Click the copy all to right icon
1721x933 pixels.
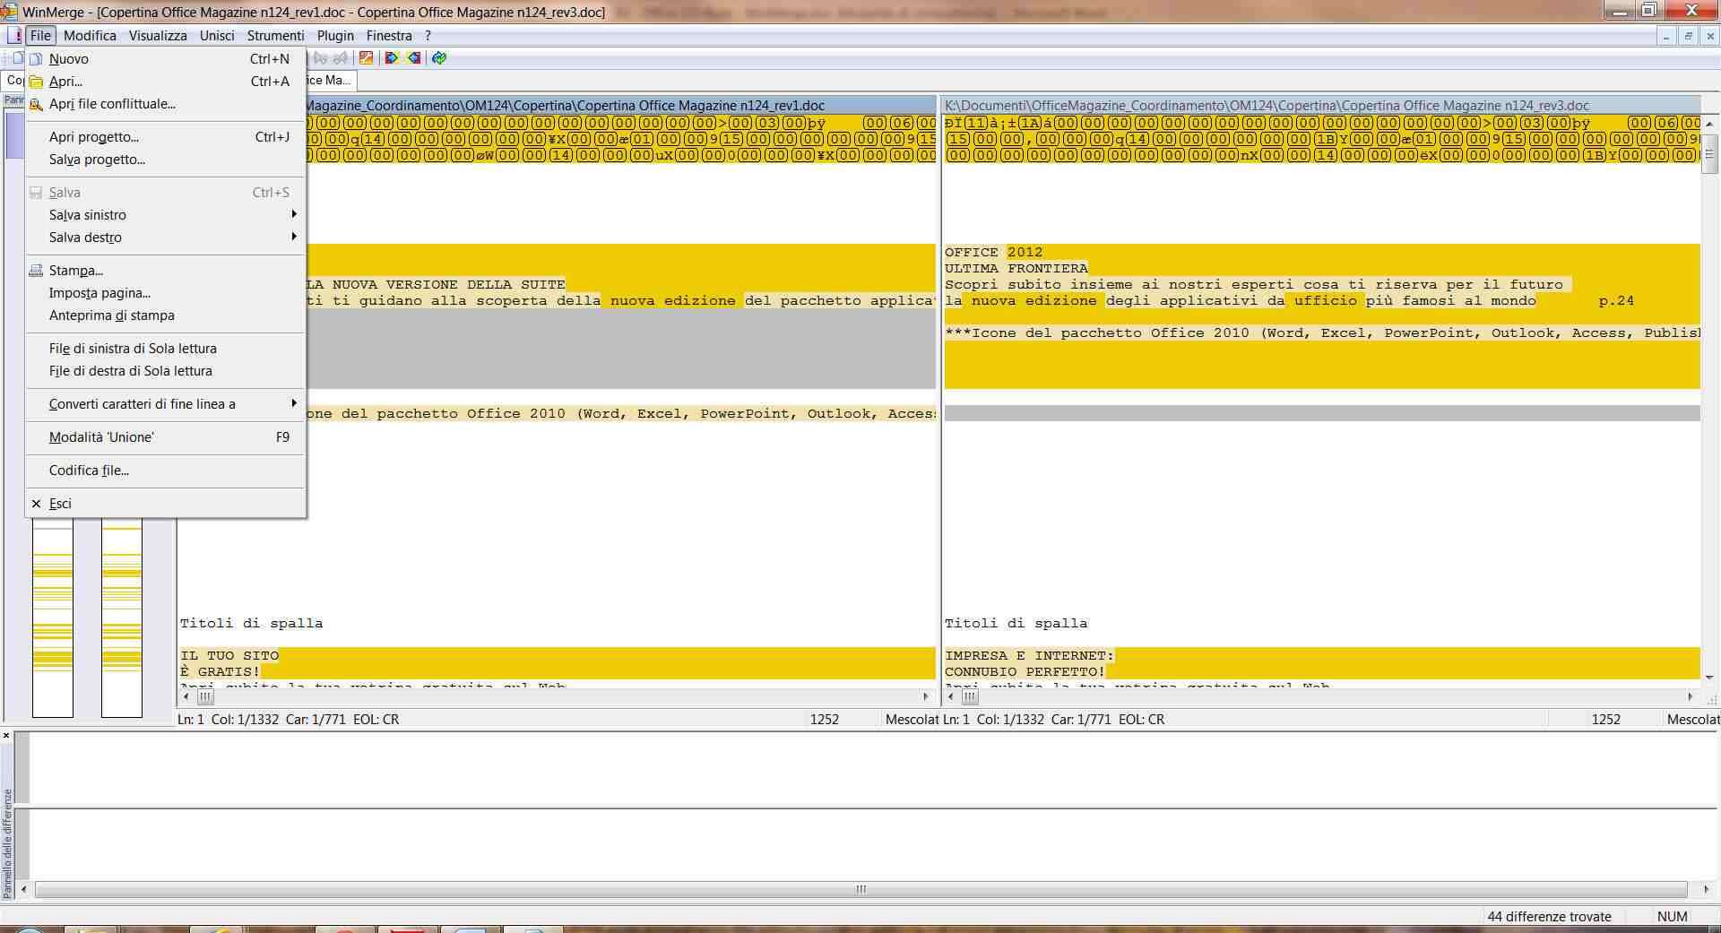392,58
